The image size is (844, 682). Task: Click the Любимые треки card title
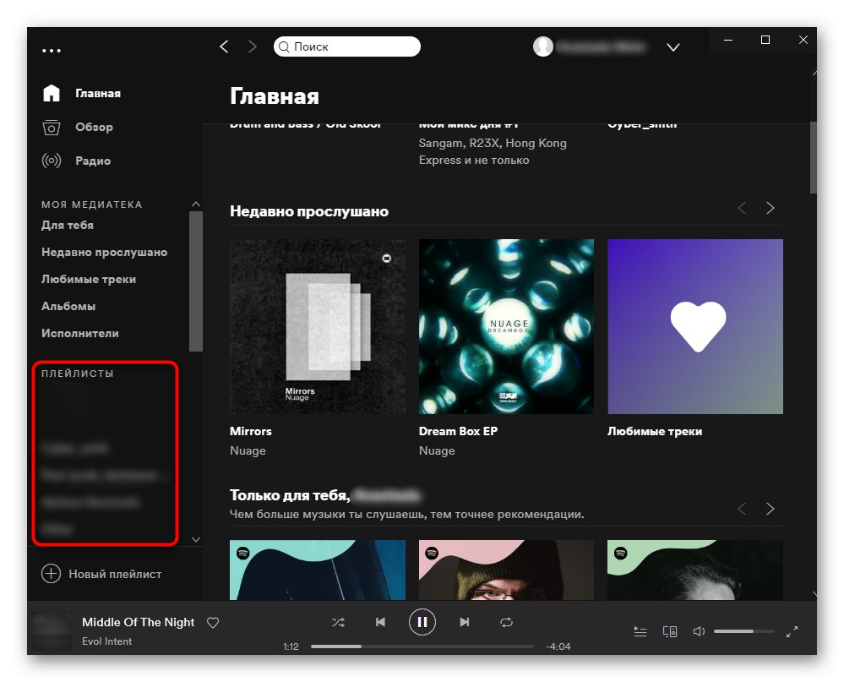[655, 431]
